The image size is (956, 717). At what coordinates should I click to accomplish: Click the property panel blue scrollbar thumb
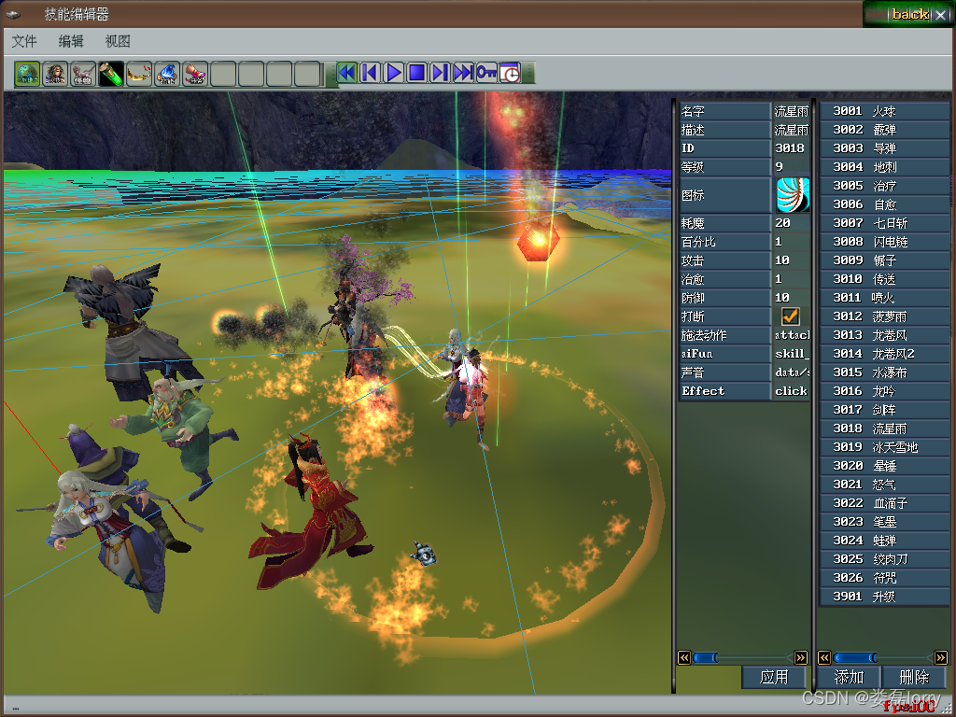[706, 658]
